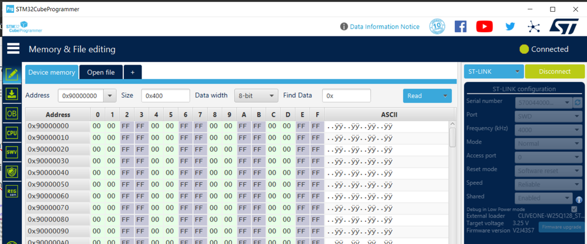Click column 8 cell in row 0x90000050
The image size is (587, 244).
click(x=214, y=185)
